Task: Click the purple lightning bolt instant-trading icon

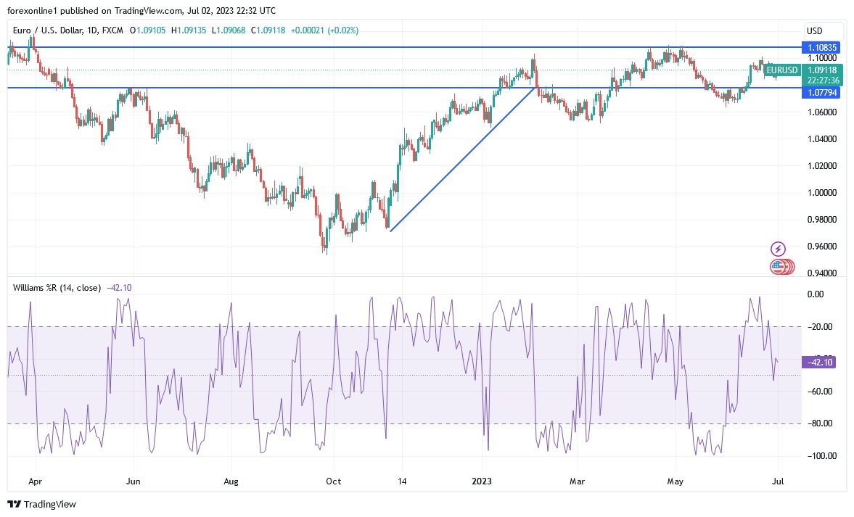Action: pos(778,248)
